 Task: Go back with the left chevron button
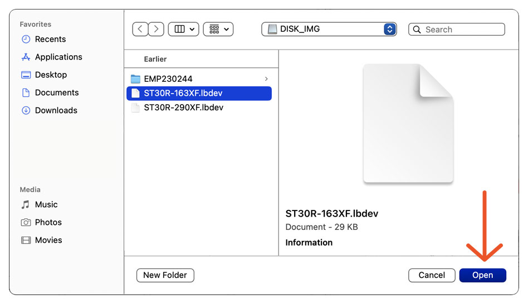(x=140, y=30)
